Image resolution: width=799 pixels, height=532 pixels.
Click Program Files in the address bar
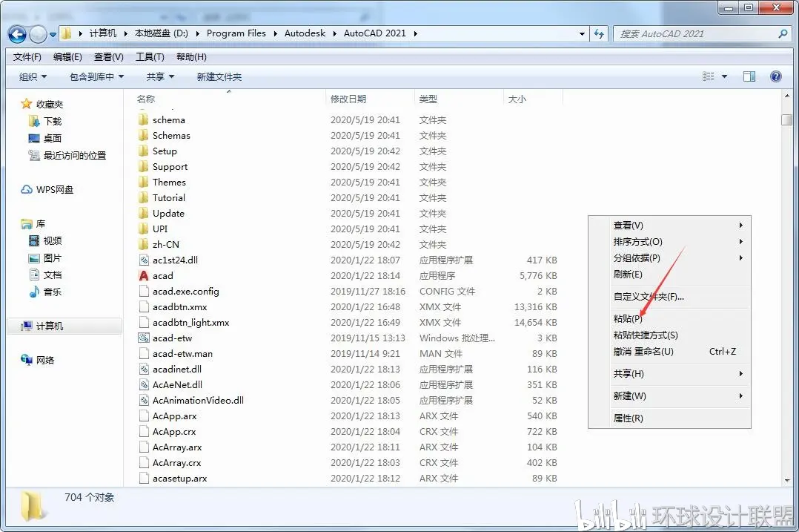[x=236, y=33]
